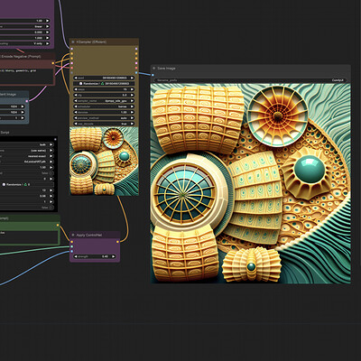Open the preview_method auto dropdown
361x361 pixels.
104,118
